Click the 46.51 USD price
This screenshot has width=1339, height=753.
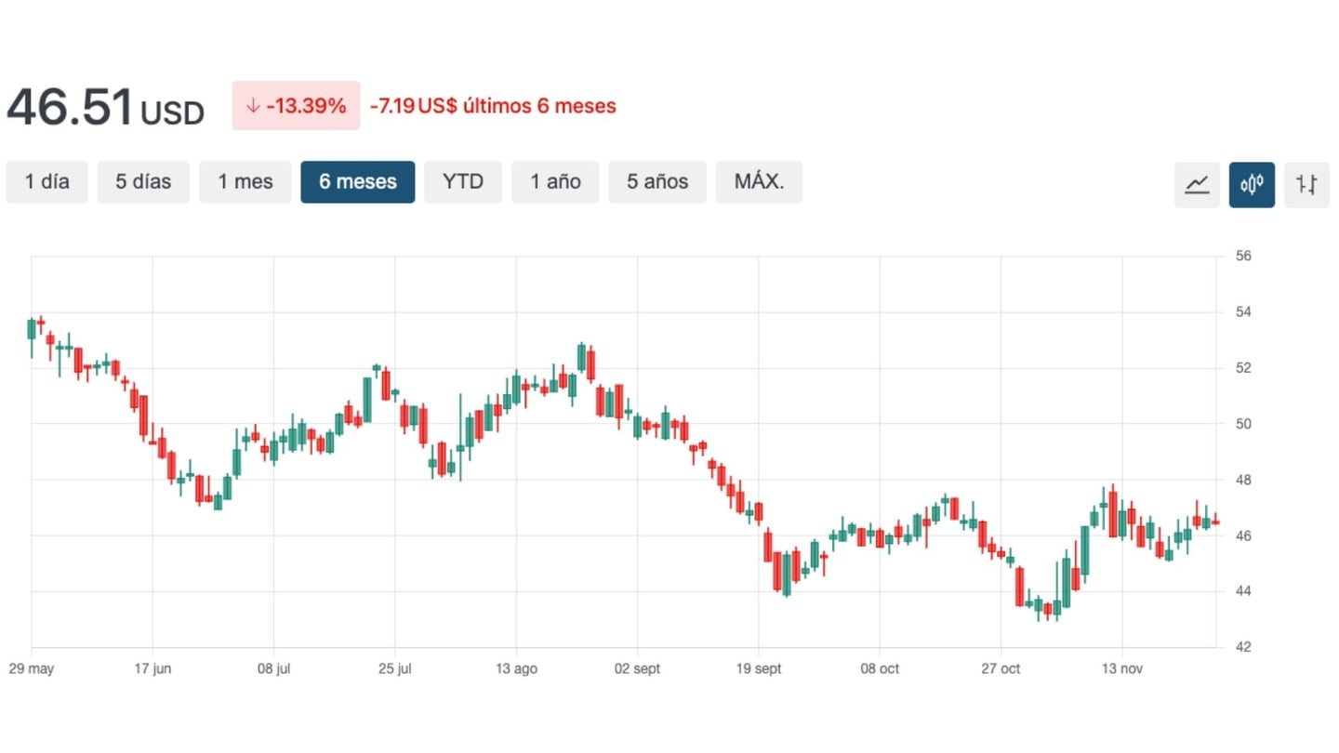105,108
